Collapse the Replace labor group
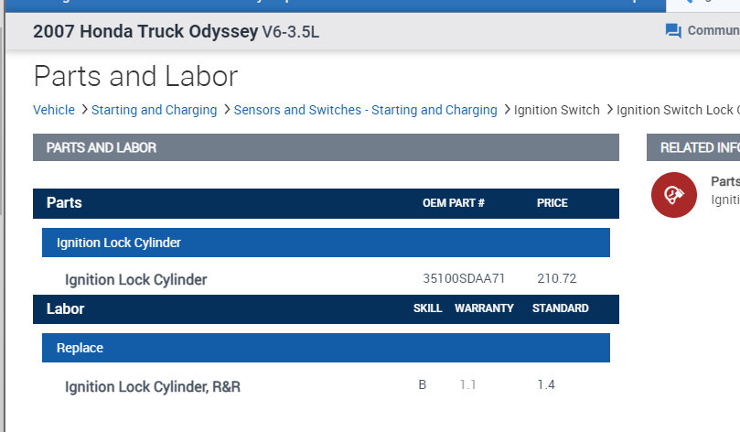The height and width of the screenshot is (432, 740). (x=326, y=348)
